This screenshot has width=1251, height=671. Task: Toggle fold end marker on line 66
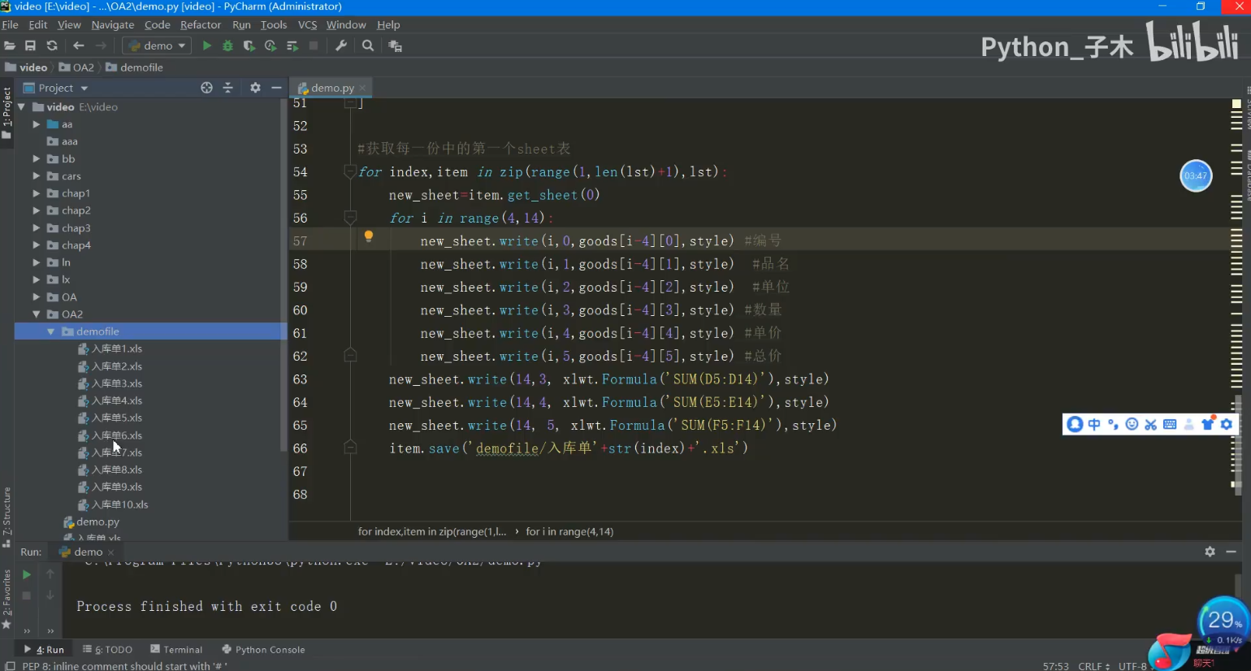click(350, 448)
